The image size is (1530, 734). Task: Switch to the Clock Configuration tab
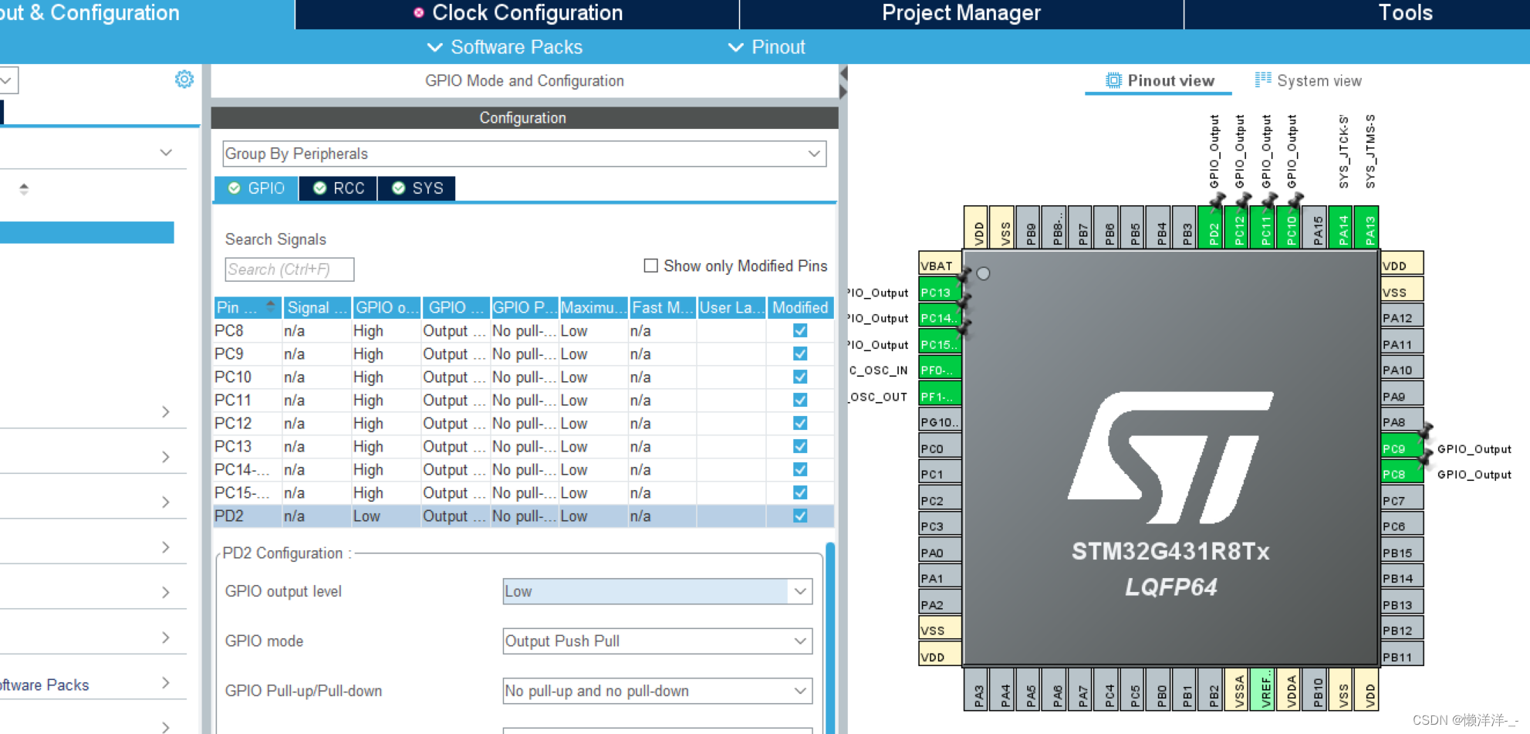pos(518,13)
